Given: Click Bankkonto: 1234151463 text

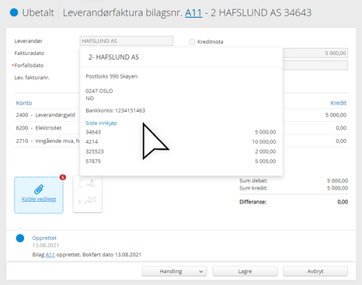Looking at the screenshot, I should coord(116,110).
